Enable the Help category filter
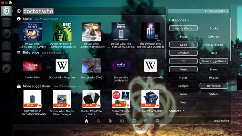 pyautogui.click(x=214, y=53)
